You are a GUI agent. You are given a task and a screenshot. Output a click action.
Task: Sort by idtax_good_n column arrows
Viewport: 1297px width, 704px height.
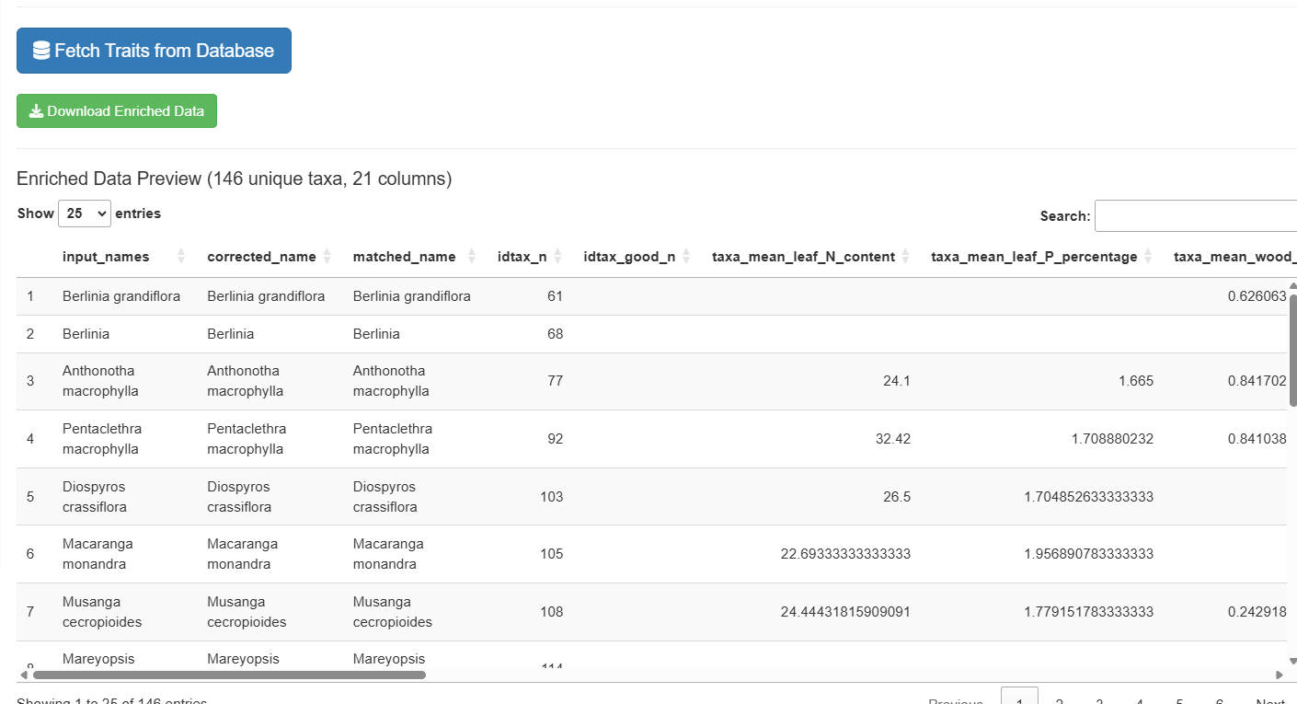pyautogui.click(x=685, y=257)
